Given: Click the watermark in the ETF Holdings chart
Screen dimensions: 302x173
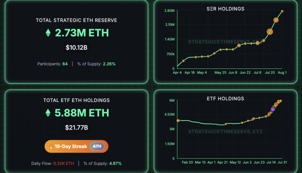Looking at the screenshot, I should [224, 131].
